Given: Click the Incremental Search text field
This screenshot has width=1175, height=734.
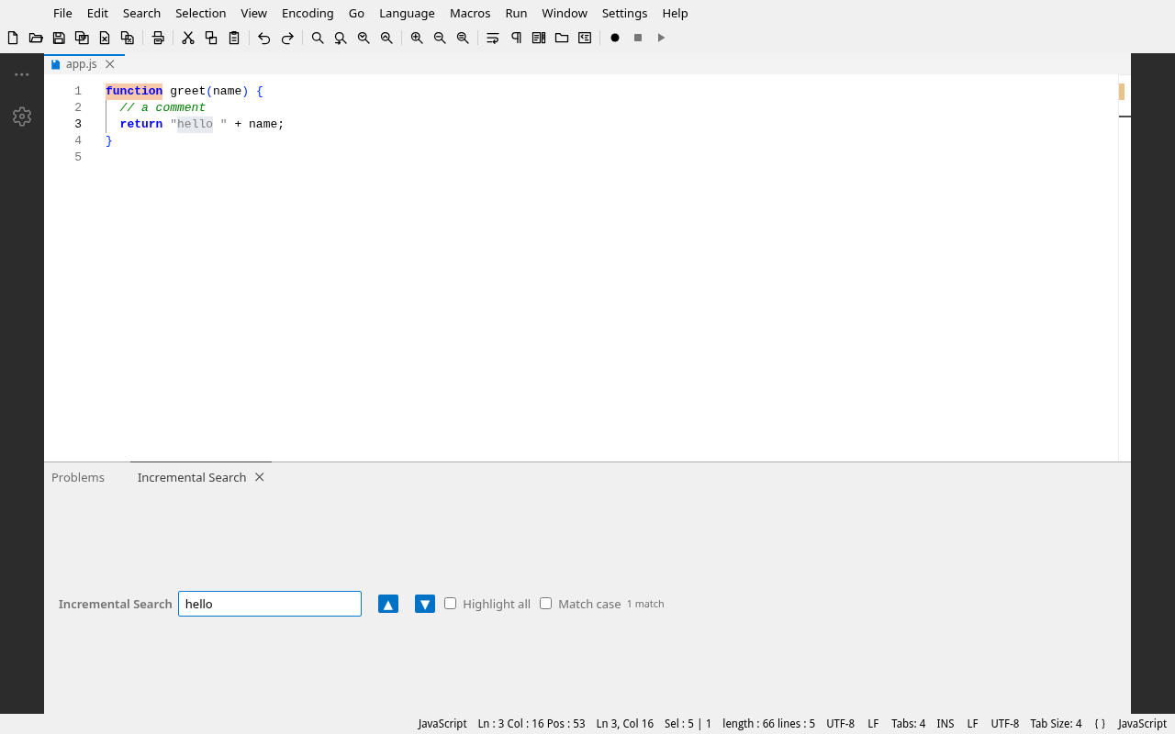Looking at the screenshot, I should click(270, 604).
